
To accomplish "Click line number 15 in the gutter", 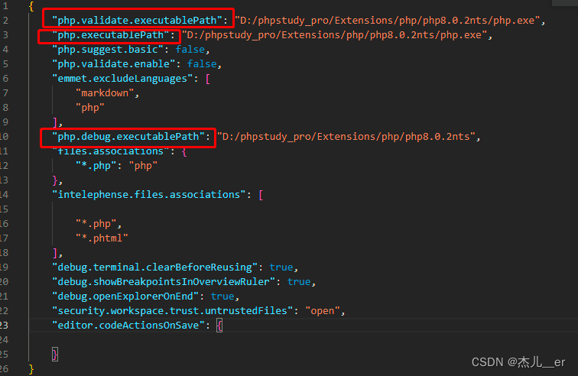I will coord(4,209).
